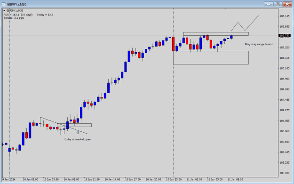
Task: Click the '11 Jan 05:00' time axis label
Action: pyautogui.click(x=215, y=179)
